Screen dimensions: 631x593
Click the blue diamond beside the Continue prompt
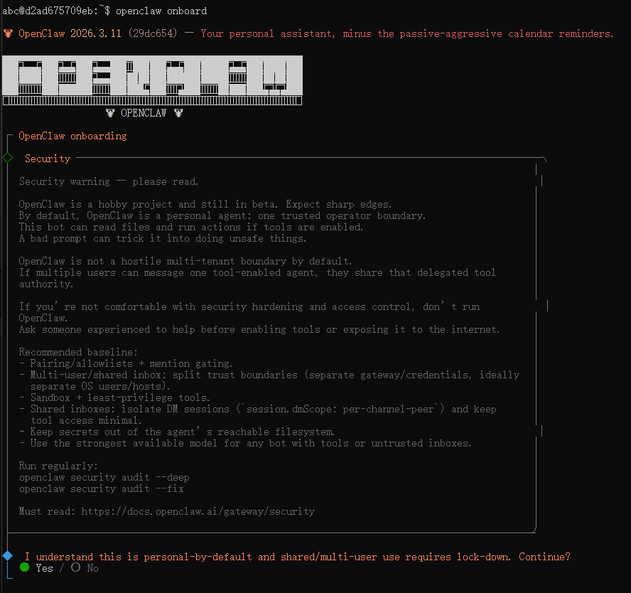8,555
